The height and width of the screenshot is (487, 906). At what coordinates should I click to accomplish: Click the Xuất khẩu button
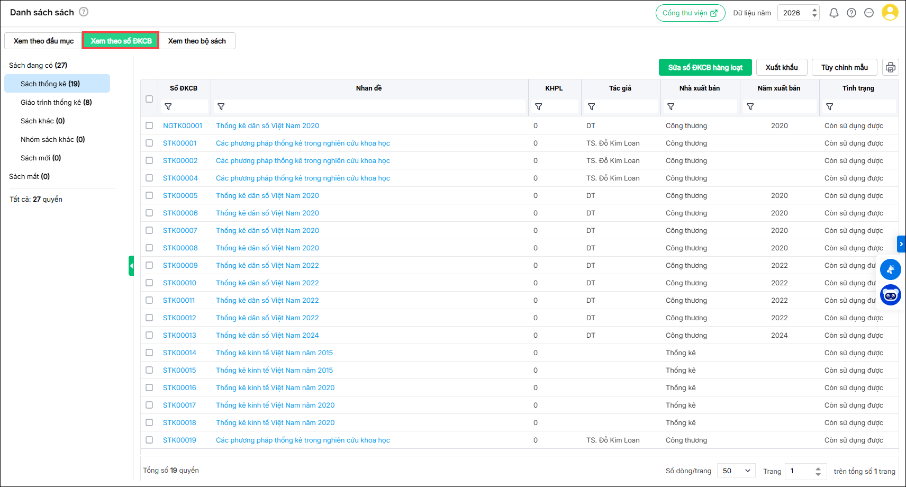coord(781,67)
